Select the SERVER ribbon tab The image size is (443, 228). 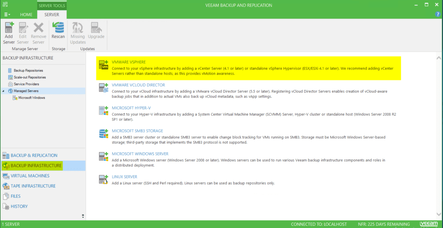coord(52,14)
